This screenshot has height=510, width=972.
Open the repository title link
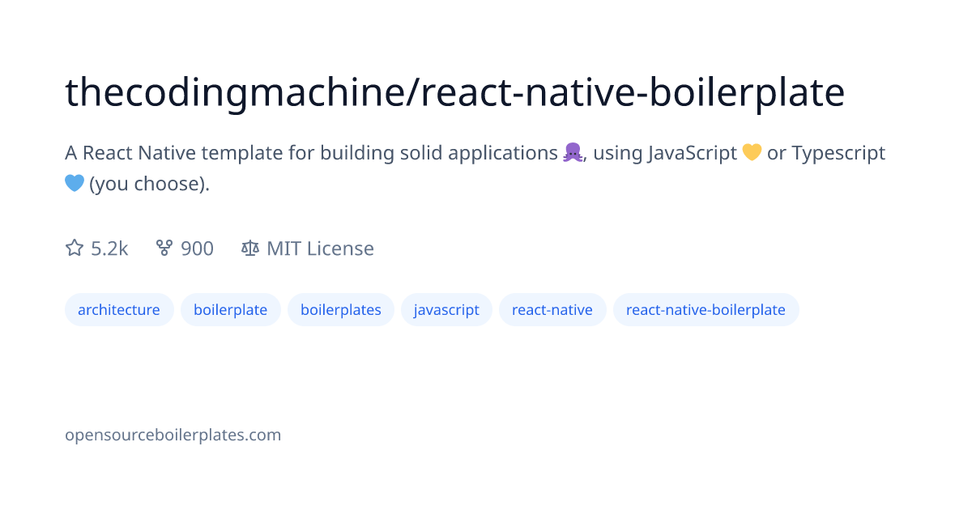[454, 91]
